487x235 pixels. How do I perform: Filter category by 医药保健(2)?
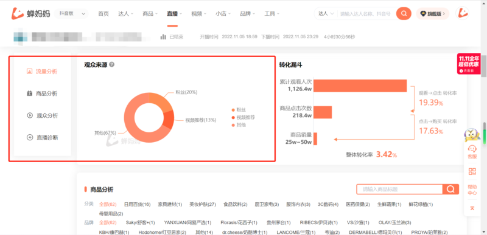pos(358,205)
